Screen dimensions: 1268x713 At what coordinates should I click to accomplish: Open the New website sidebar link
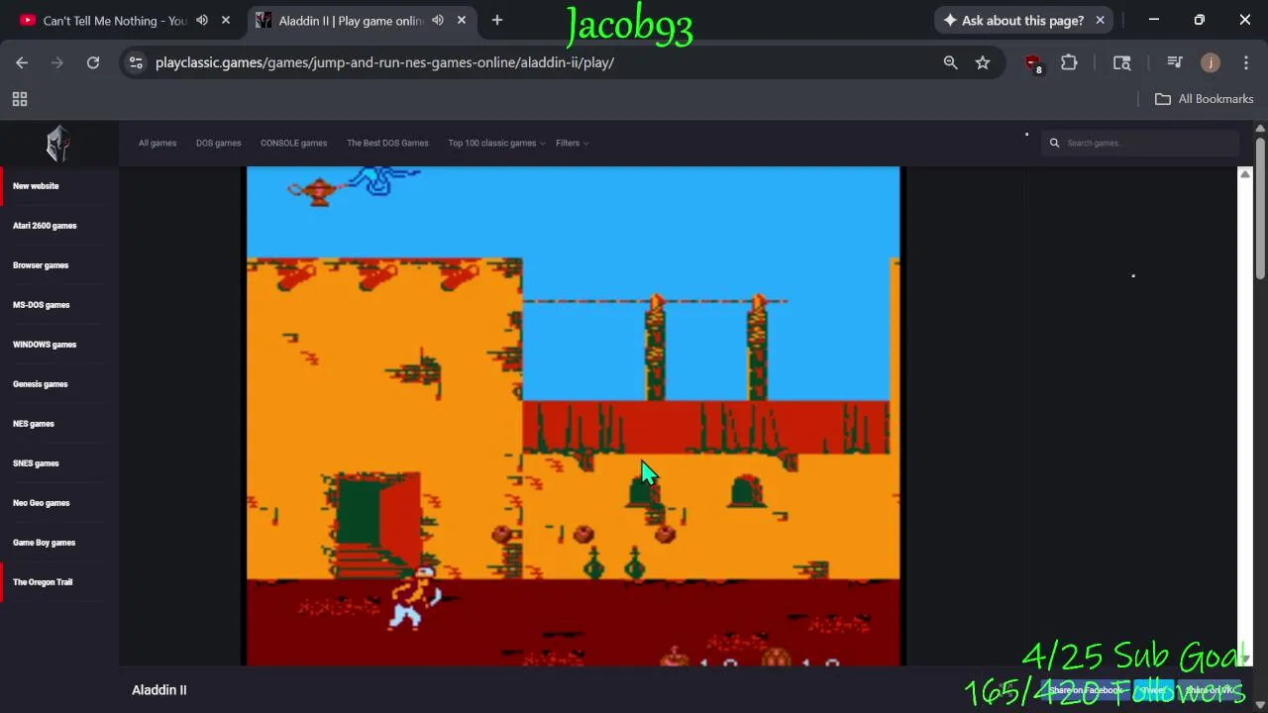(36, 186)
